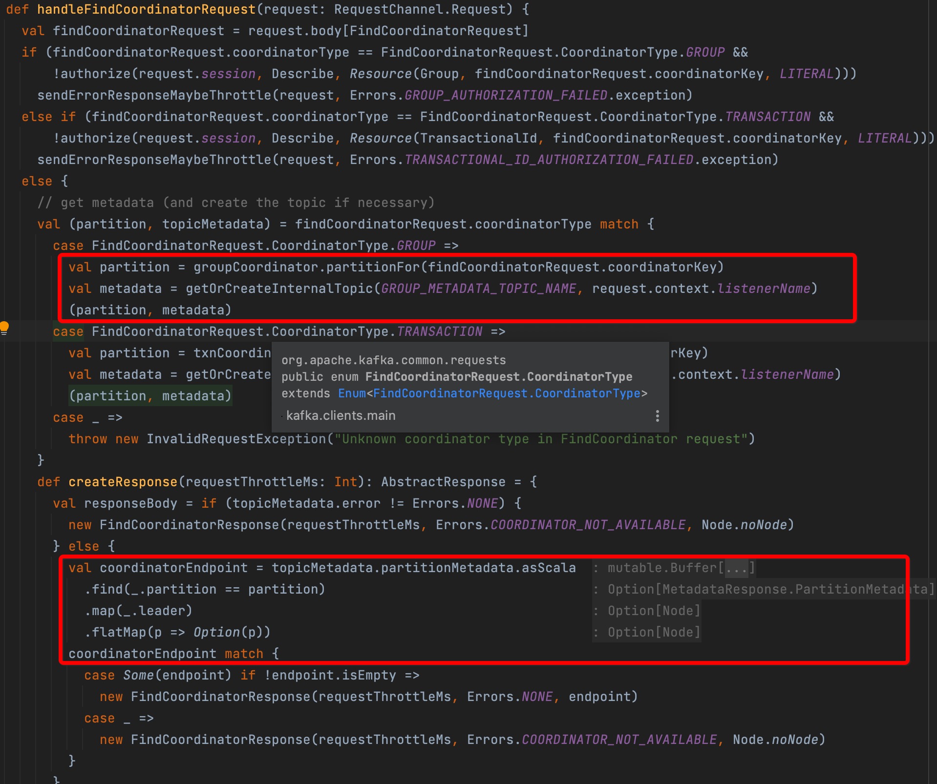Click the Errors.NONE constant in createResponse condition
The height and width of the screenshot is (784, 937).
(455, 503)
